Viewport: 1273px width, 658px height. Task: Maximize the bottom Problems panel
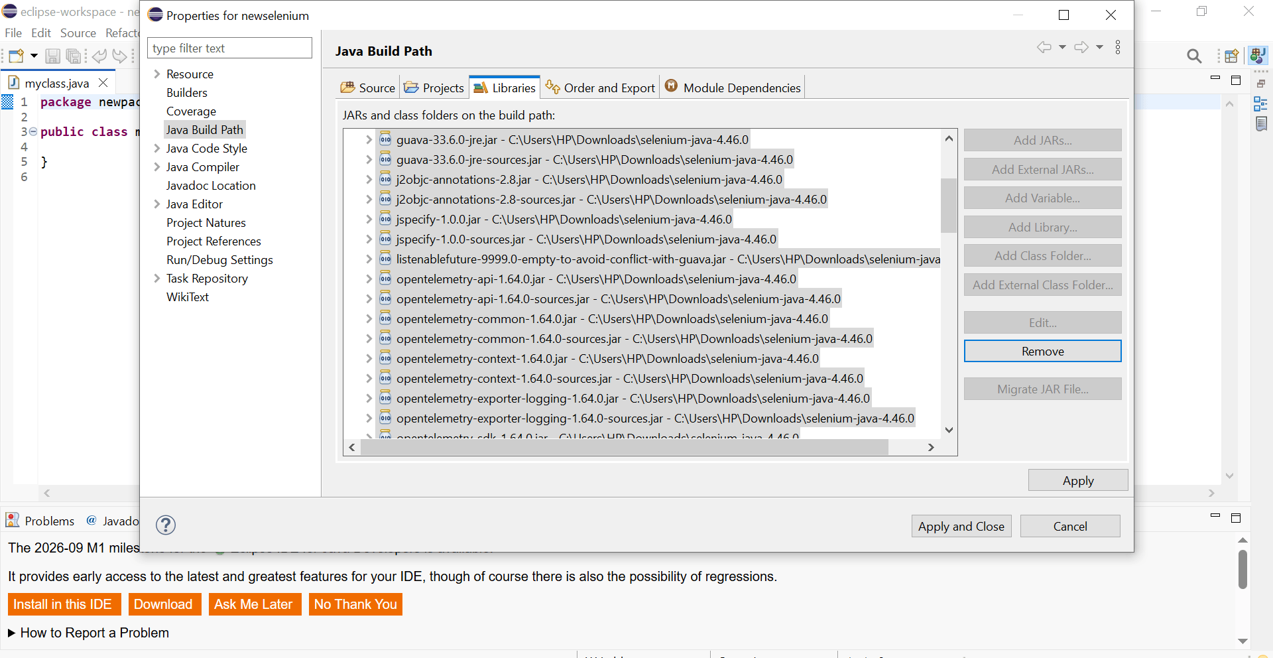click(x=1236, y=518)
